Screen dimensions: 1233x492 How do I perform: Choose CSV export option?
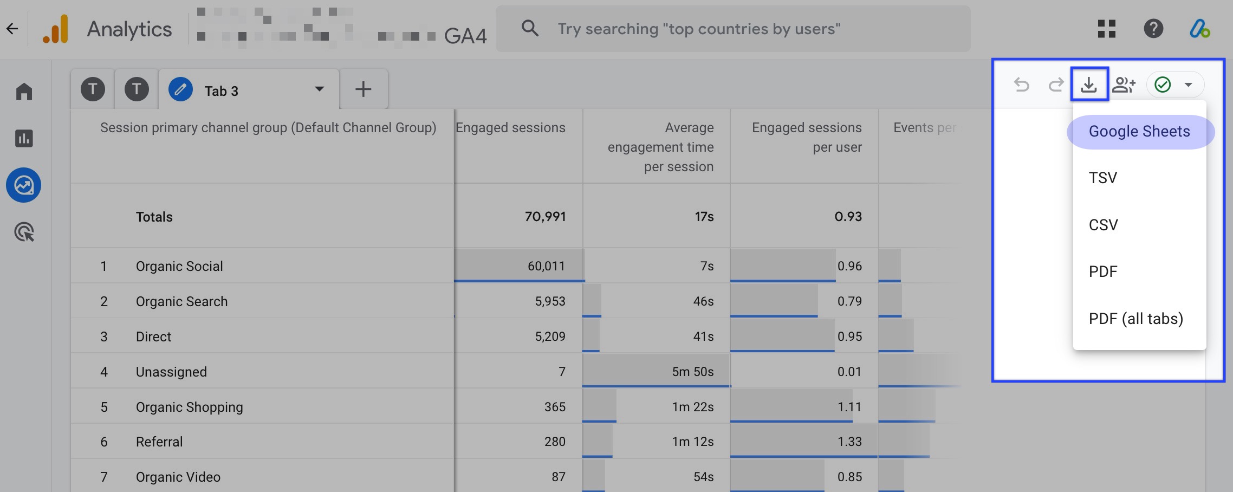(1140, 225)
